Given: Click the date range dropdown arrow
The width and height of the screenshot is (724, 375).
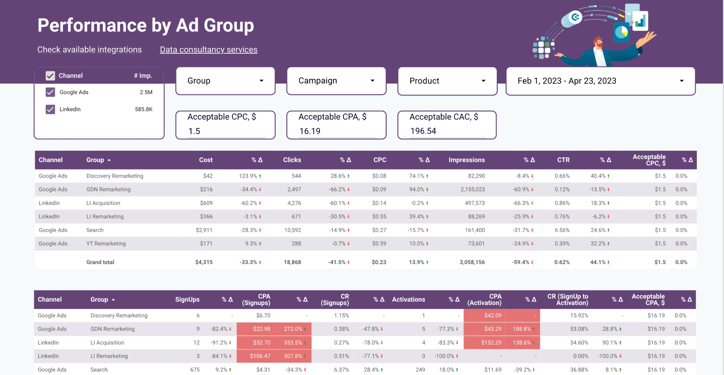Looking at the screenshot, I should tap(682, 81).
